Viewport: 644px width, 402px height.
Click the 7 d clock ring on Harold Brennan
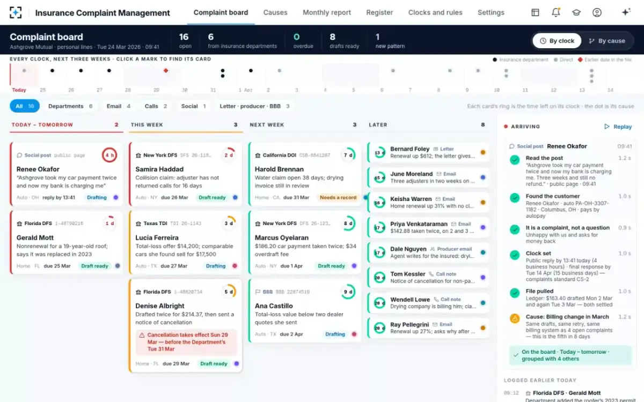pos(348,155)
